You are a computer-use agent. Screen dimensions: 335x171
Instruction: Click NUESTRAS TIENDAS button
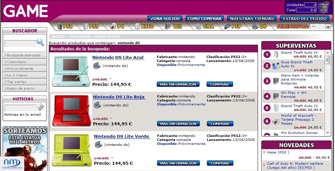pos(252,19)
